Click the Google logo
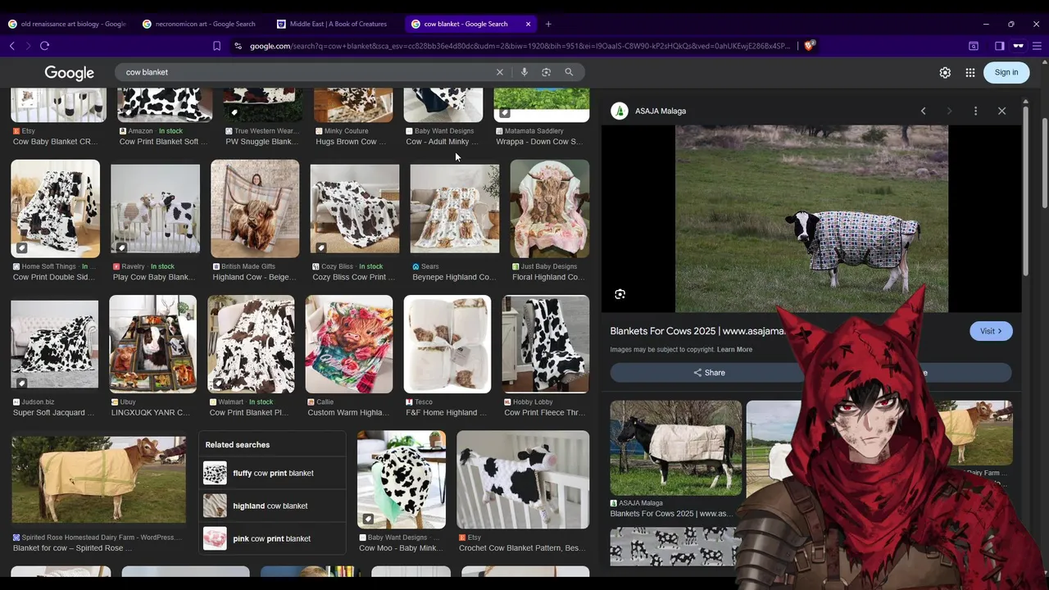Screen dimensions: 1049x590 (x=69, y=73)
